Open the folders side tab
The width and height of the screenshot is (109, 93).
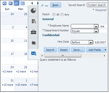click(x=33, y=43)
